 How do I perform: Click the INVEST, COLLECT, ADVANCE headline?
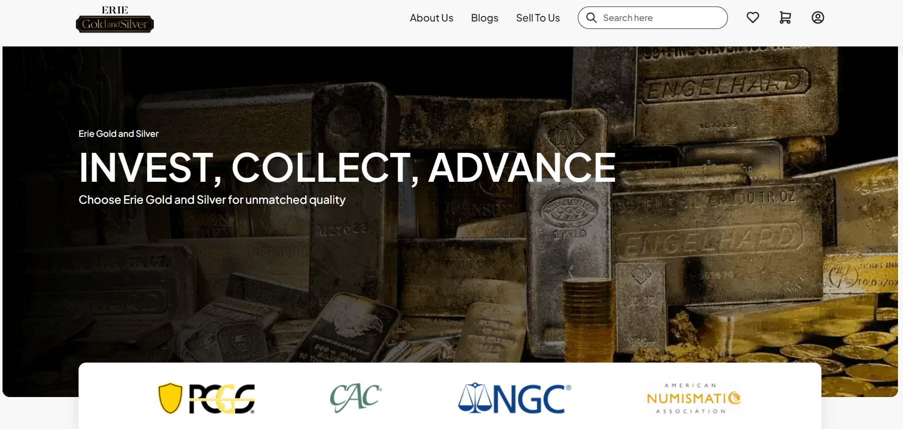pyautogui.click(x=347, y=167)
